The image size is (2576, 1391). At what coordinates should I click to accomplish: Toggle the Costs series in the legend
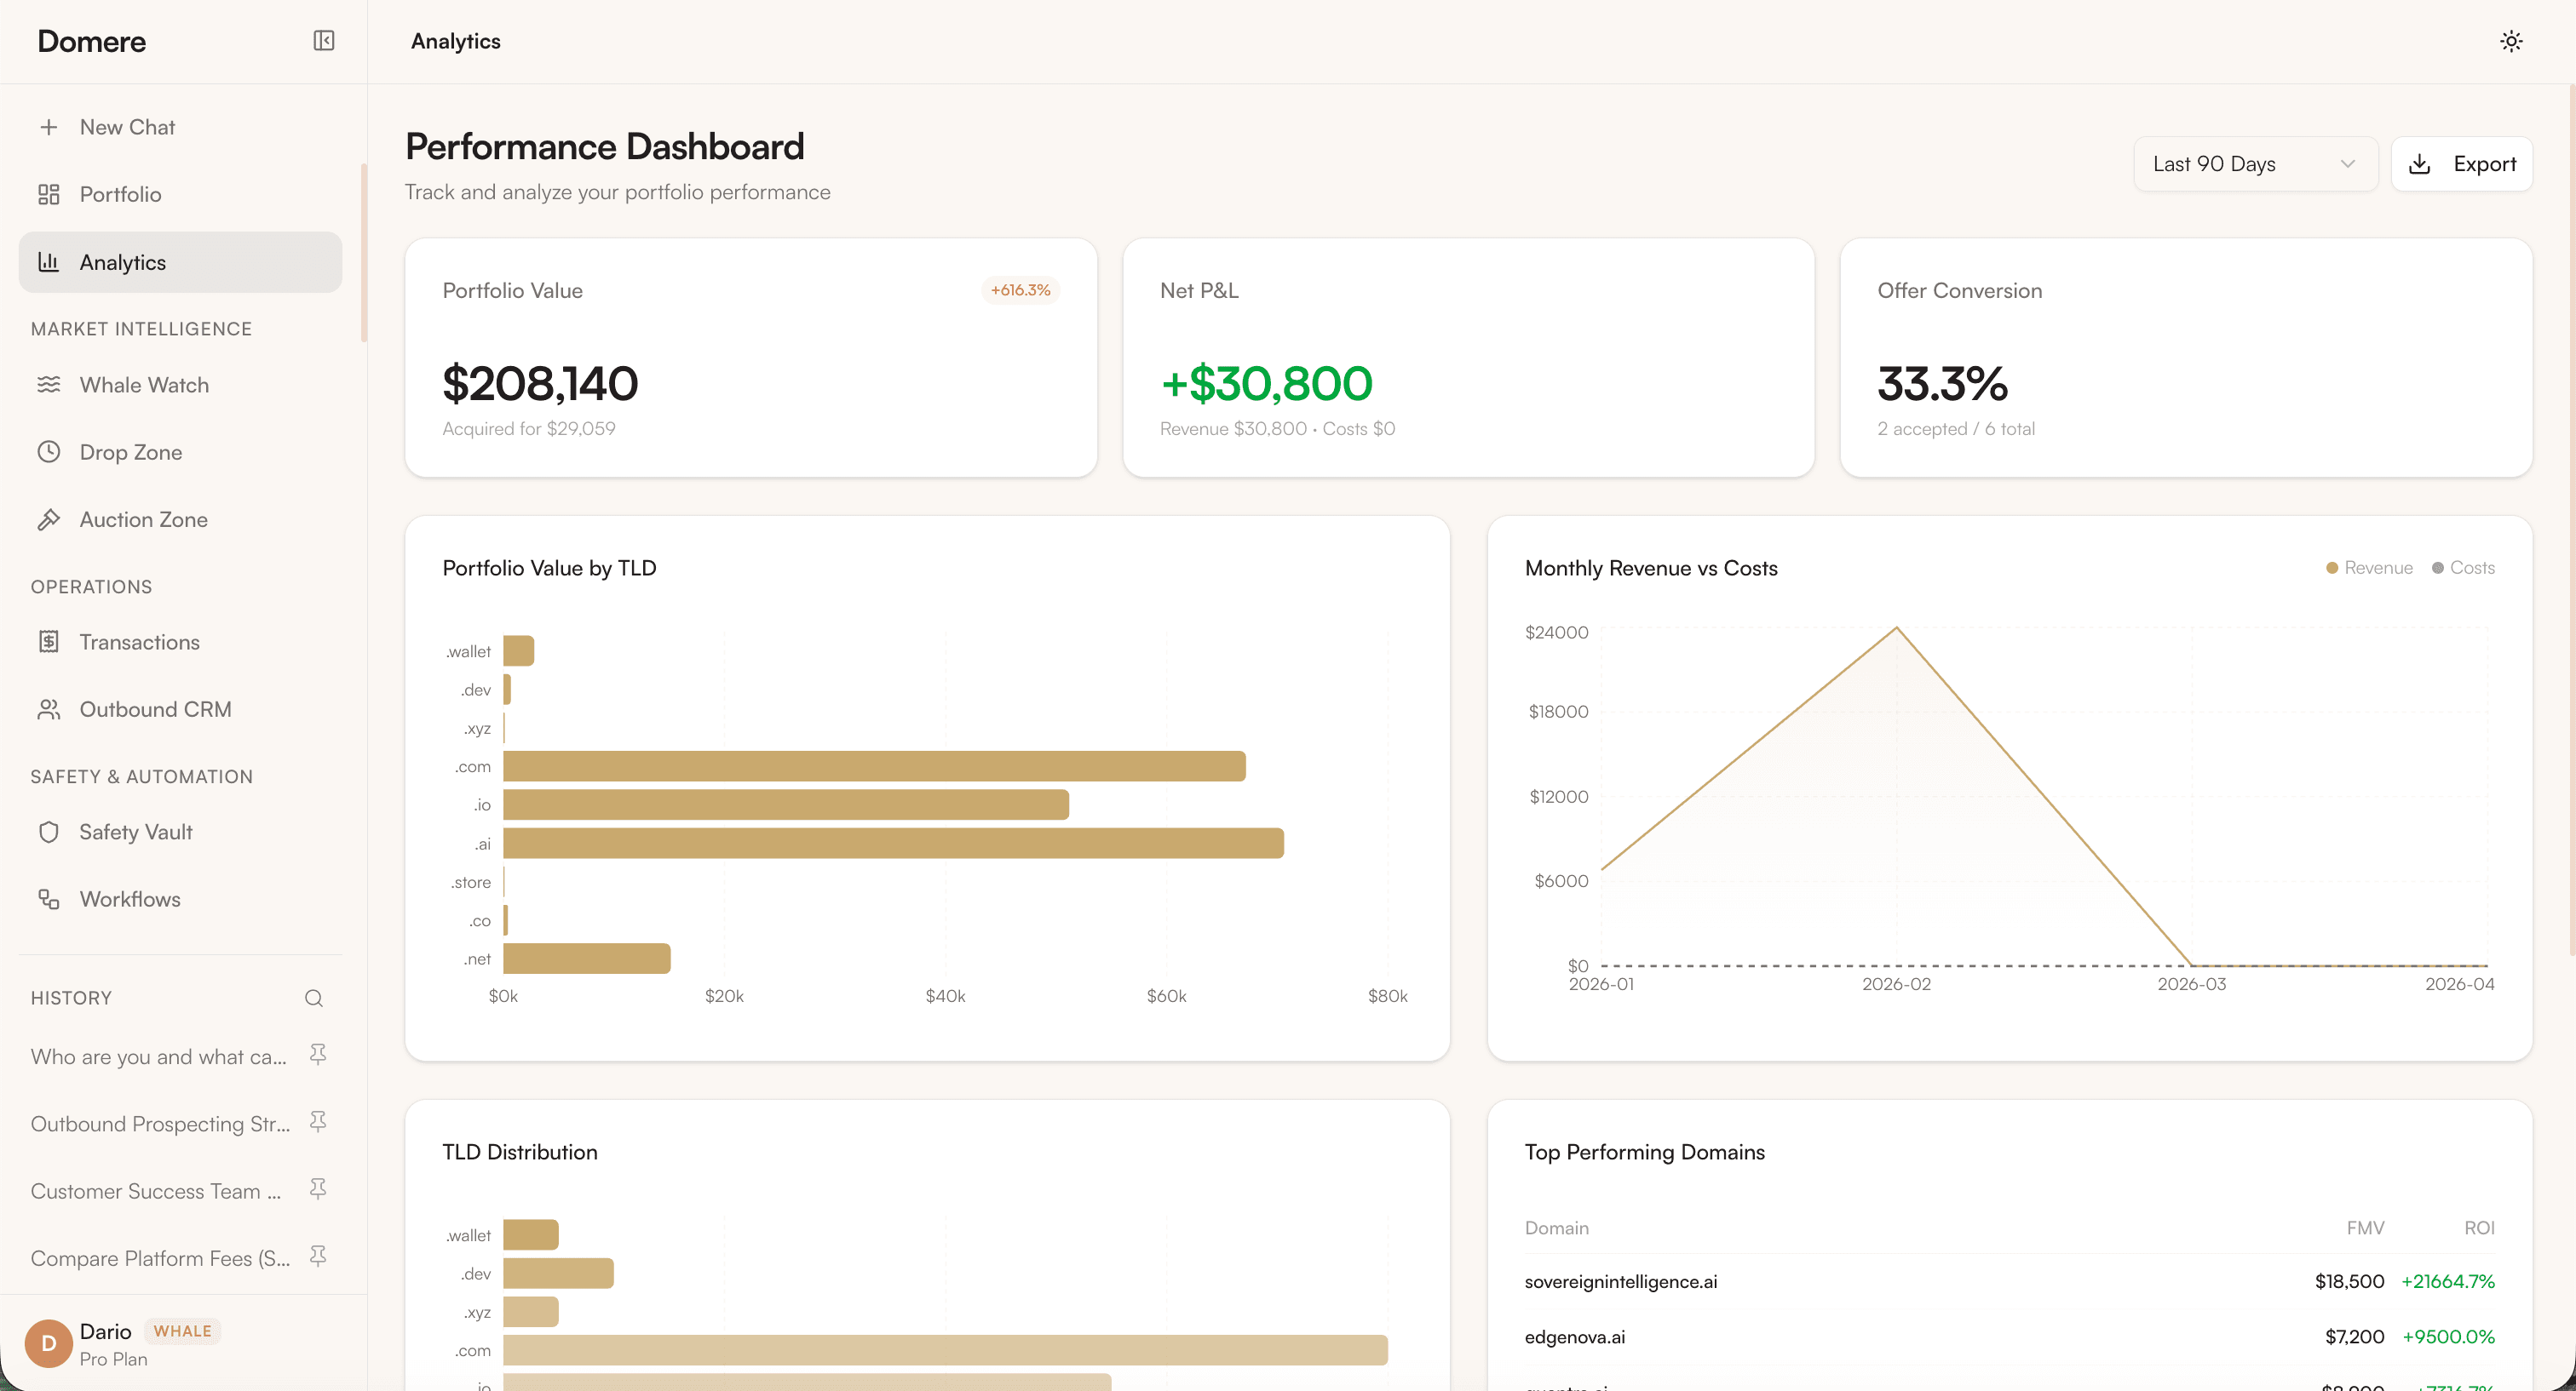click(x=2464, y=567)
